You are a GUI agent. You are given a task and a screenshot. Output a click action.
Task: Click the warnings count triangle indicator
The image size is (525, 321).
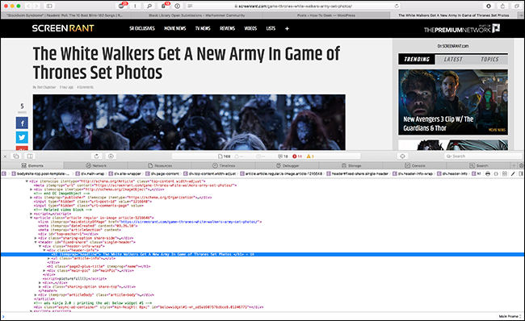pos(310,156)
